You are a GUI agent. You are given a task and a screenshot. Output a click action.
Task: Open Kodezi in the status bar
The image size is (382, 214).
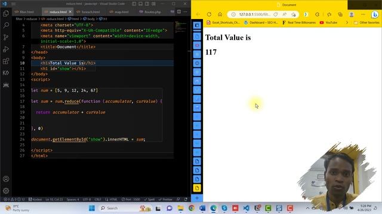(35, 200)
